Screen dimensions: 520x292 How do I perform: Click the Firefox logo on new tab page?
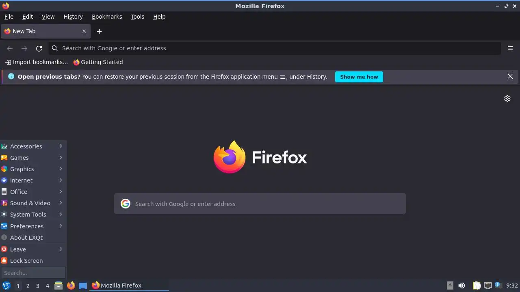point(230,157)
